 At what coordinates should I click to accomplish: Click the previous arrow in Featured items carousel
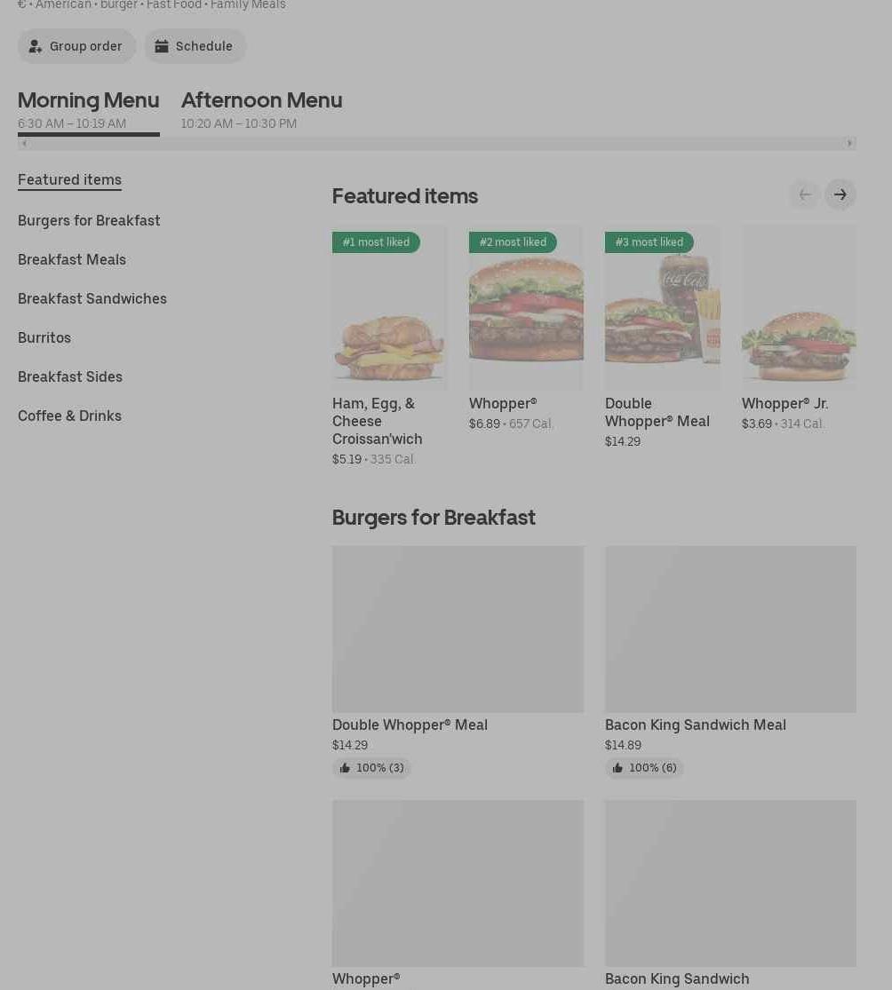point(804,194)
